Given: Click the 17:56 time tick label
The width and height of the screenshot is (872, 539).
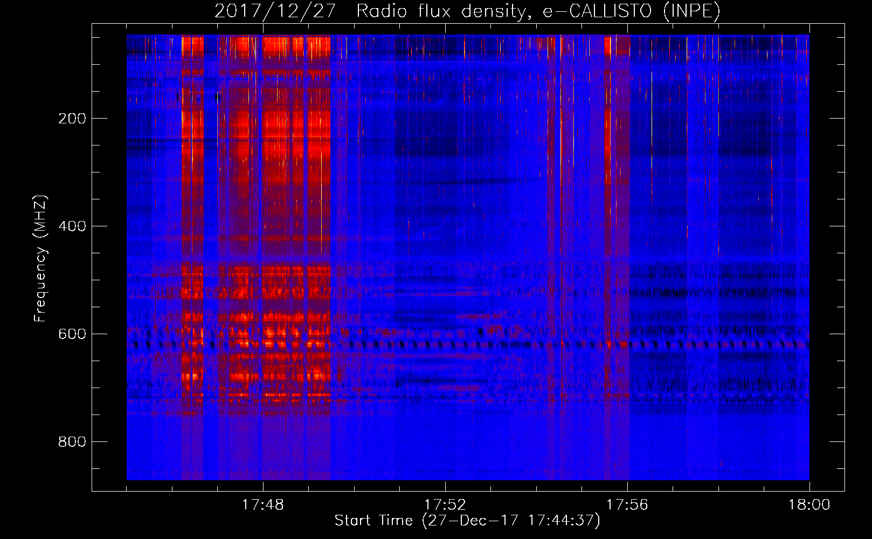Looking at the screenshot, I should tap(627, 505).
